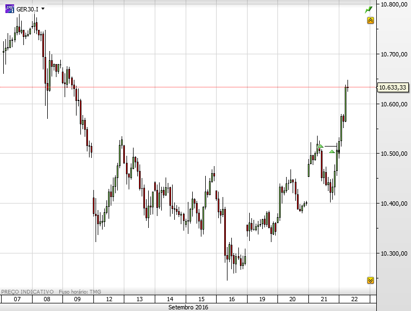411x311 pixels.
Task: Click the GER30.I symbol name
Action: pos(27,9)
